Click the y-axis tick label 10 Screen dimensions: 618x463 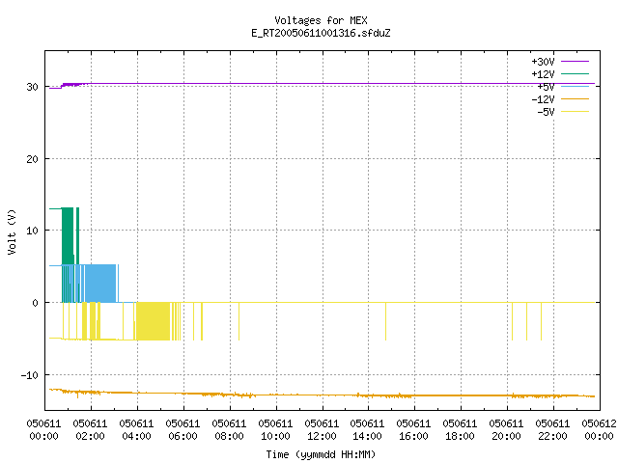[32, 231]
